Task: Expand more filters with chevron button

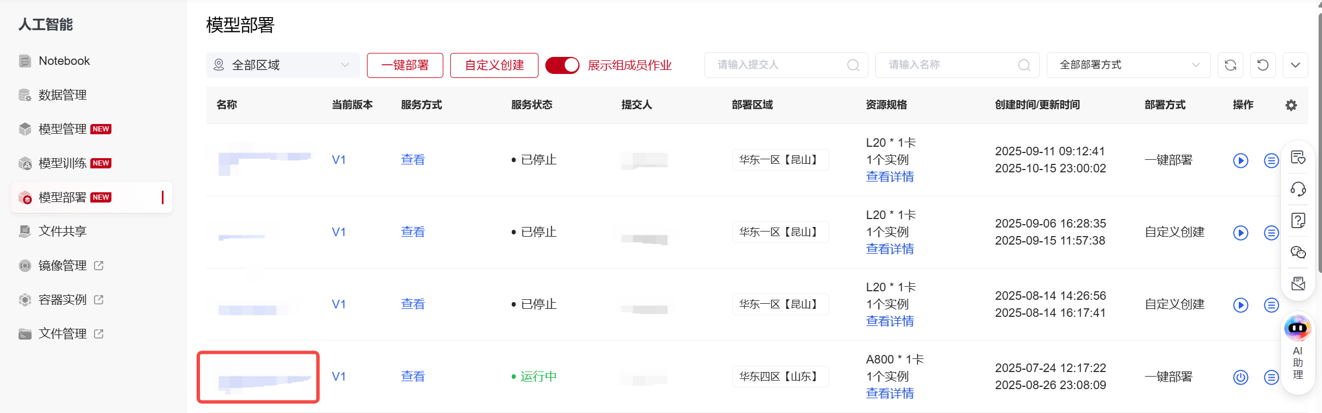Action: (x=1295, y=65)
